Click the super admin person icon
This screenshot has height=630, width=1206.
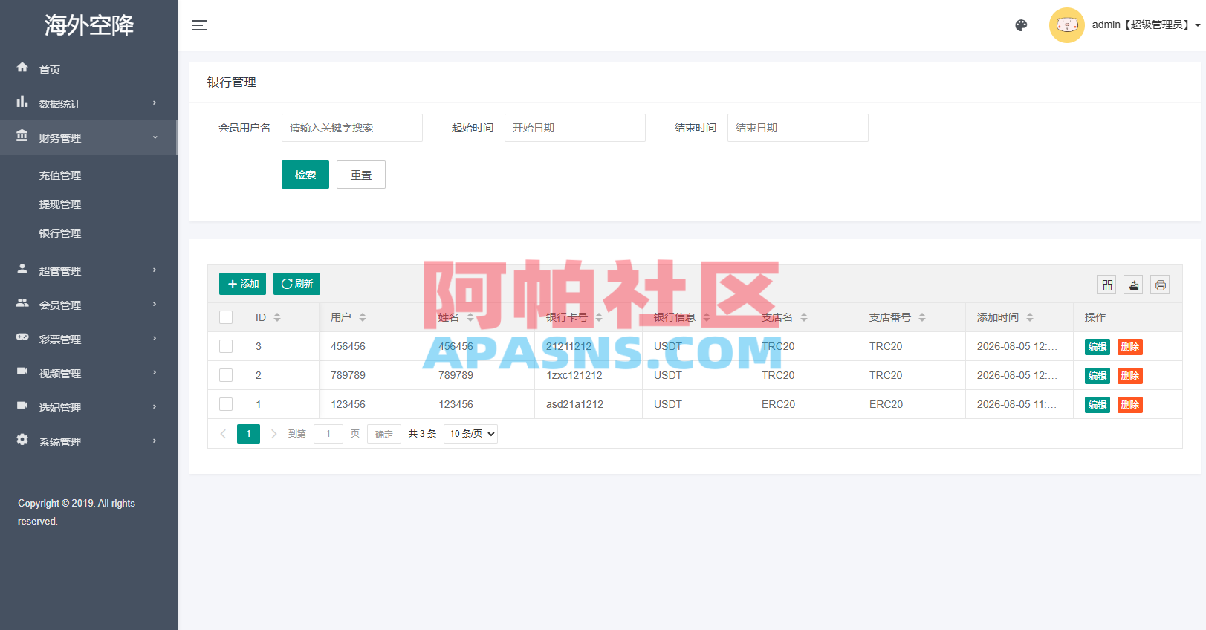point(22,269)
